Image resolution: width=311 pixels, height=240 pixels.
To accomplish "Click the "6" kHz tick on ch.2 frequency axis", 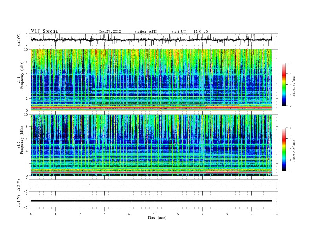I will coord(27,139).
